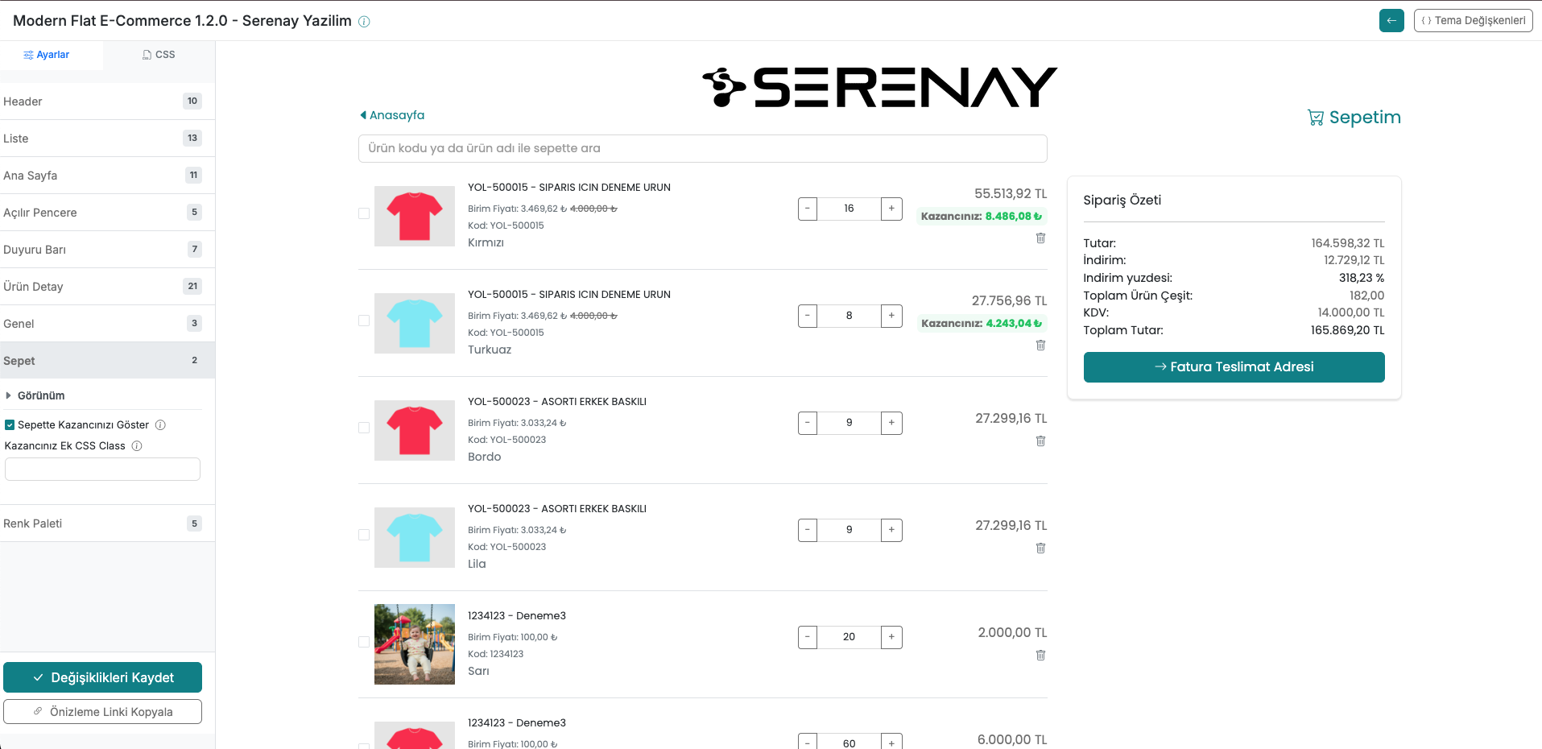Viewport: 1542px width, 749px height.
Task: Increase quantity of Deneme3 Sarı item
Action: [x=891, y=637]
